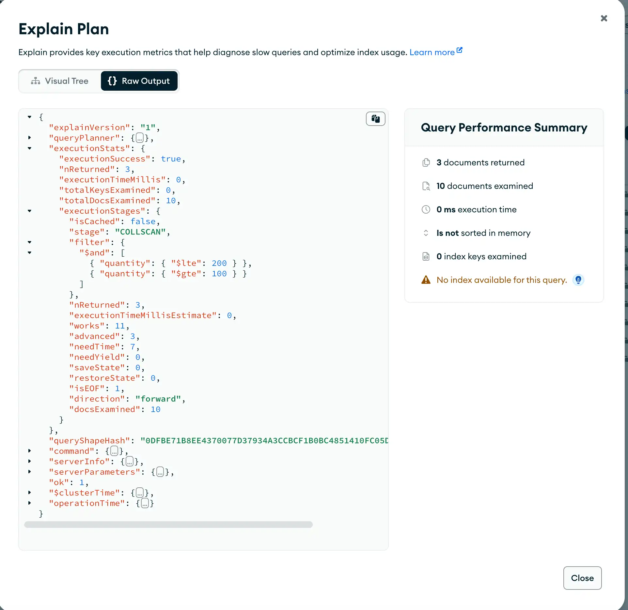
Task: Expand the queryPlanner node
Action: [x=29, y=138]
